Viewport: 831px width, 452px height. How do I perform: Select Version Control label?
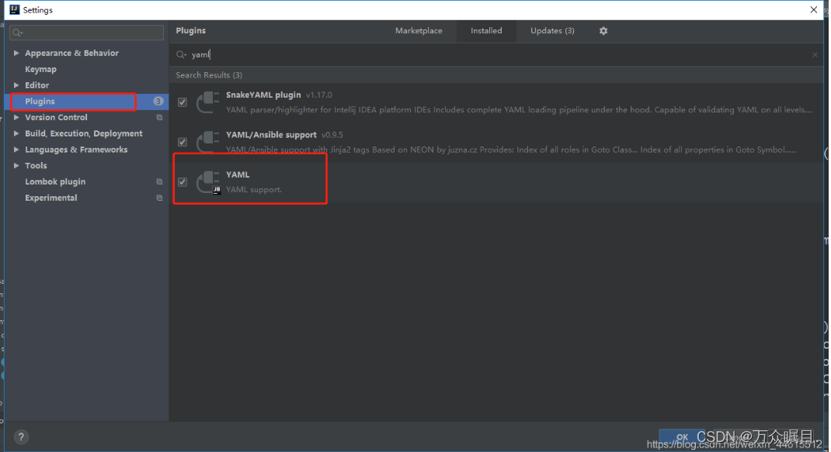[56, 118]
